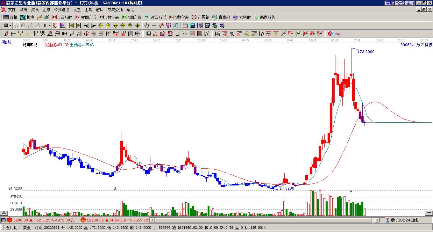Open the 交易委托 menu
This screenshot has width=433, height=232.
point(115,10)
